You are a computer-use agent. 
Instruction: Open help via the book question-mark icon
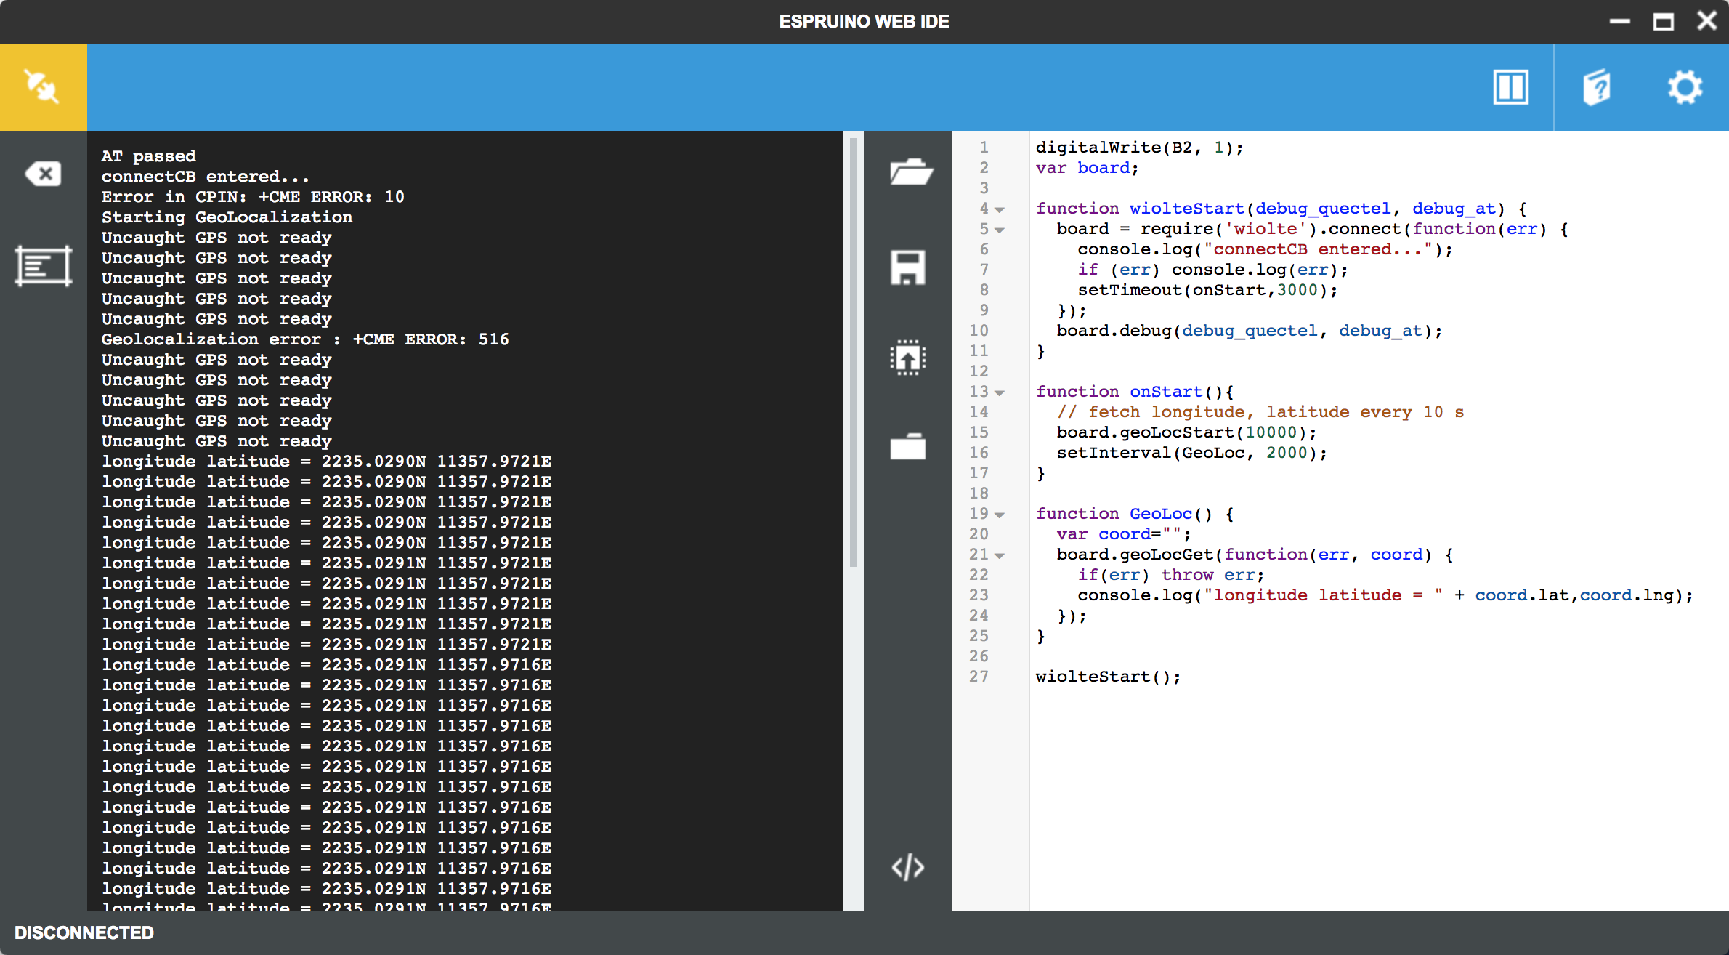1597,88
